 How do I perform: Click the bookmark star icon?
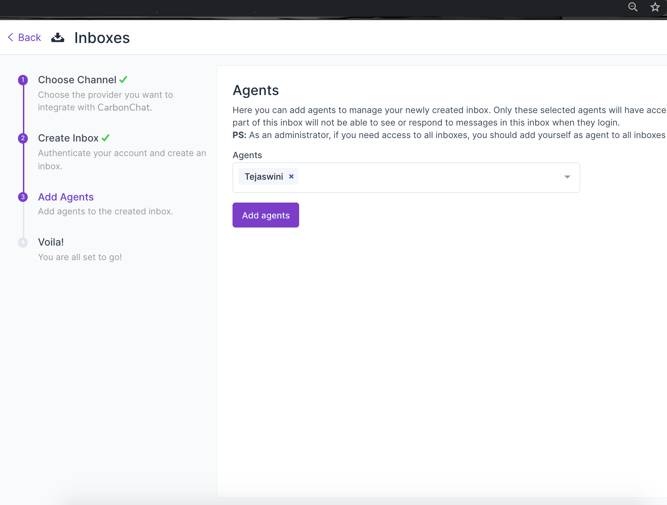coord(655,7)
